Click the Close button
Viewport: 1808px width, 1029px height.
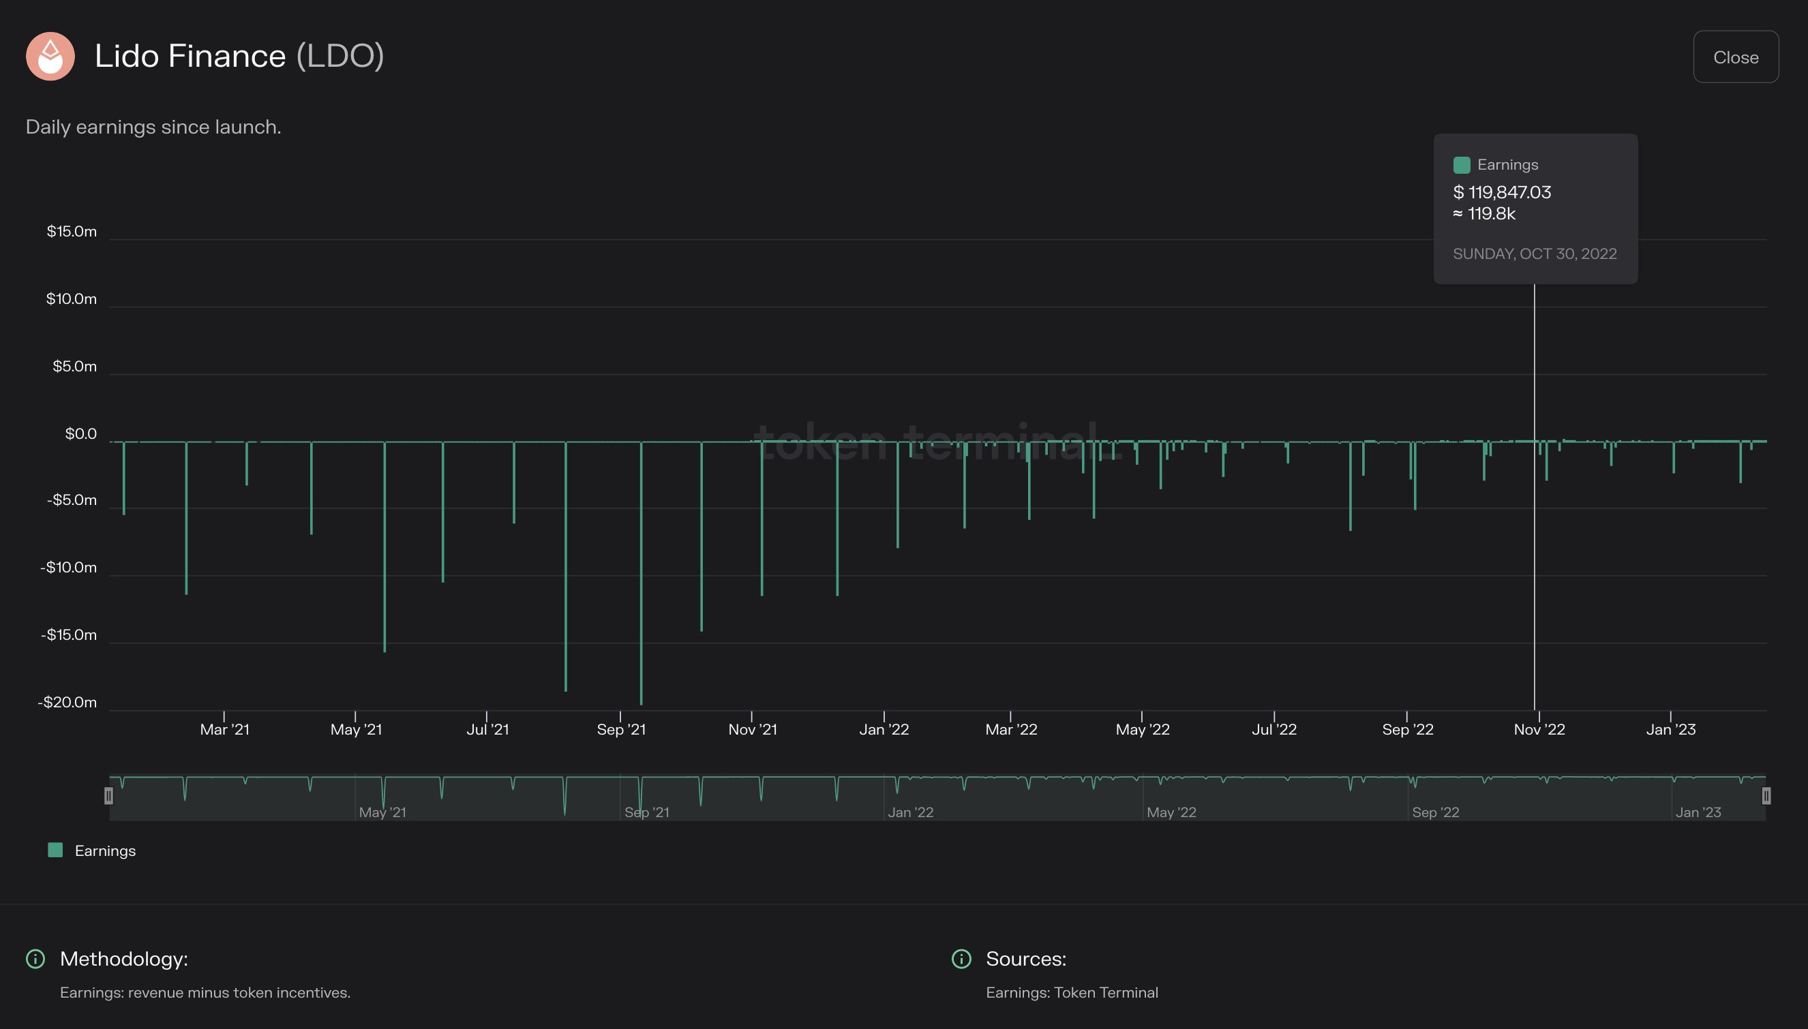pos(1736,57)
